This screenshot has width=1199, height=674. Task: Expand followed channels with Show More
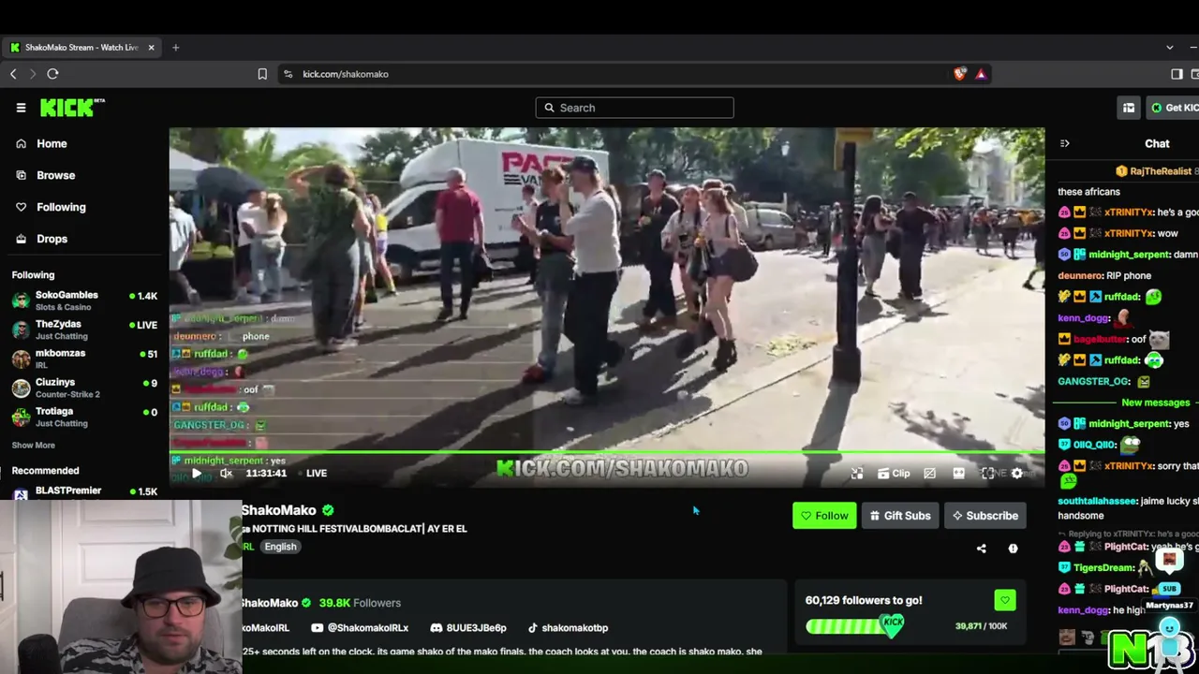click(x=34, y=446)
